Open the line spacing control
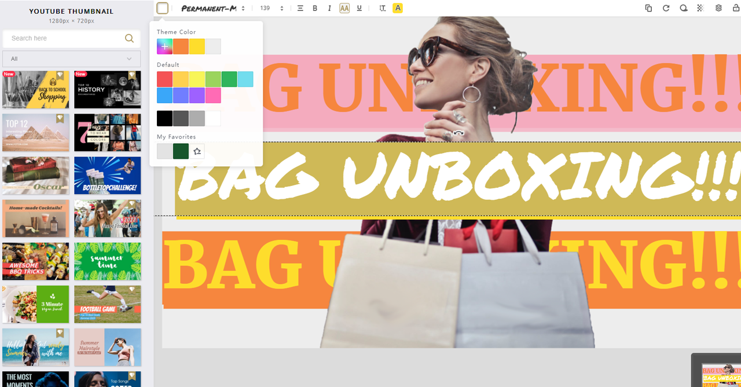 click(x=382, y=8)
